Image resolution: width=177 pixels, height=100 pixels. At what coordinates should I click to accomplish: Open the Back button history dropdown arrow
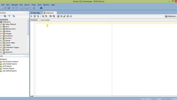pyautogui.click(x=24, y=8)
